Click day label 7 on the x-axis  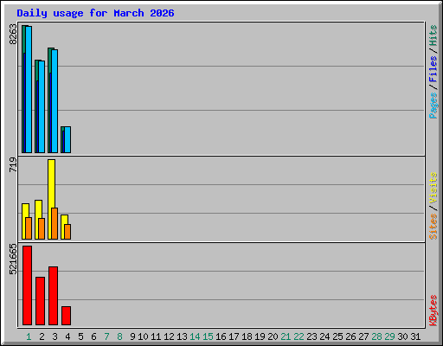[x=106, y=336]
